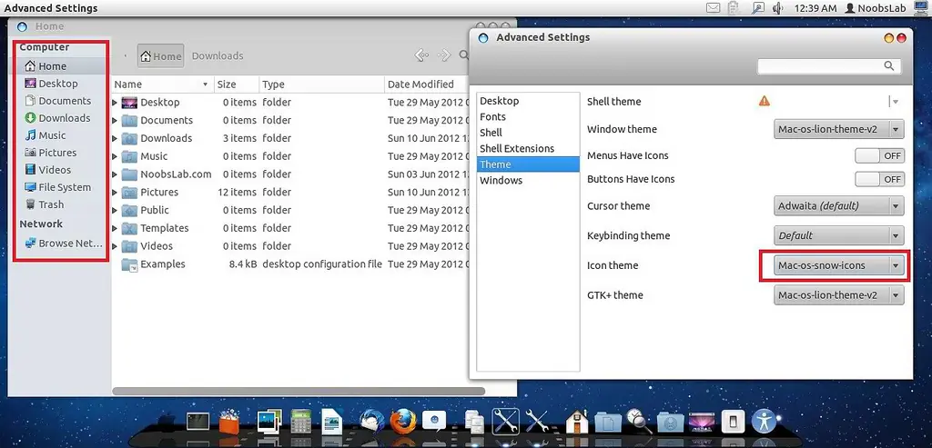932x448 pixels.
Task: Toggle the Buttons Have Icons switch
Action: pos(880,179)
